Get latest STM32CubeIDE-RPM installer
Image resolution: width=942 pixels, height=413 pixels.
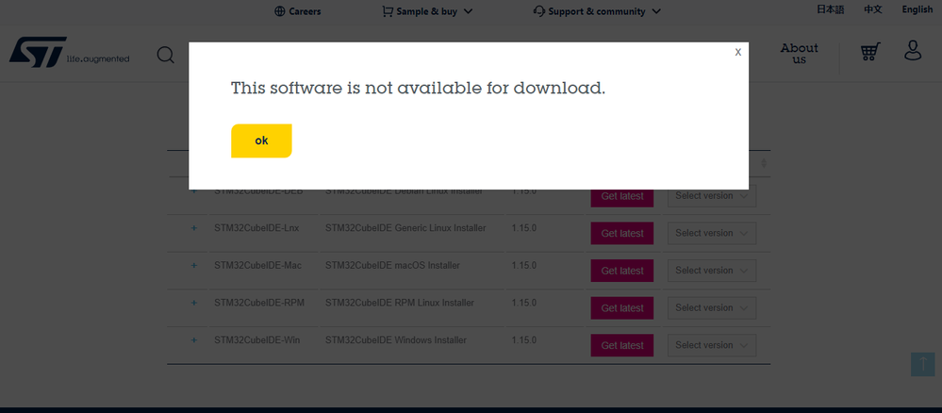(621, 307)
